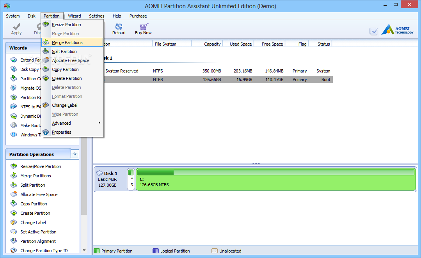This screenshot has height=258, width=421.
Task: Select the small System Reserved block in disk map
Action: (x=131, y=179)
